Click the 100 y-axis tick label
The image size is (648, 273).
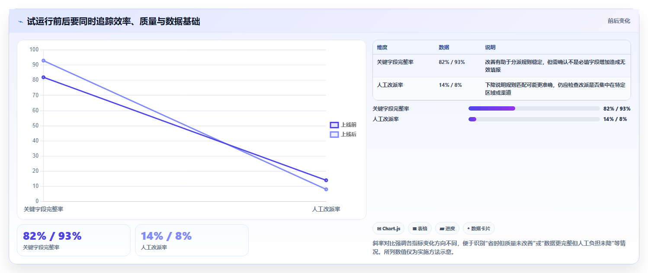(x=34, y=49)
